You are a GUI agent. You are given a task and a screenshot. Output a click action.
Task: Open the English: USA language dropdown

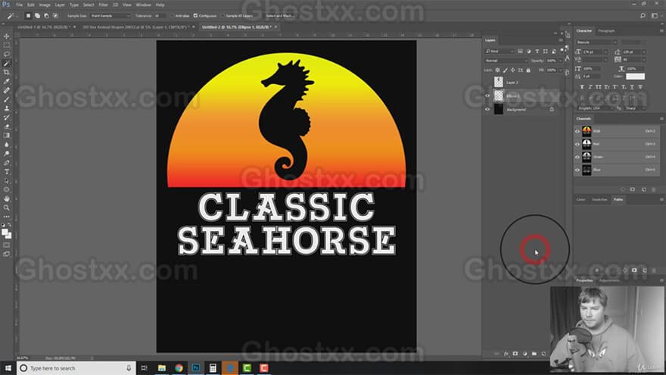click(x=595, y=108)
